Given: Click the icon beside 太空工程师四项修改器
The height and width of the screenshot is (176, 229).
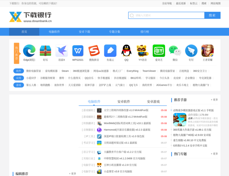Looking at the screenshot, I should pos(99,110).
